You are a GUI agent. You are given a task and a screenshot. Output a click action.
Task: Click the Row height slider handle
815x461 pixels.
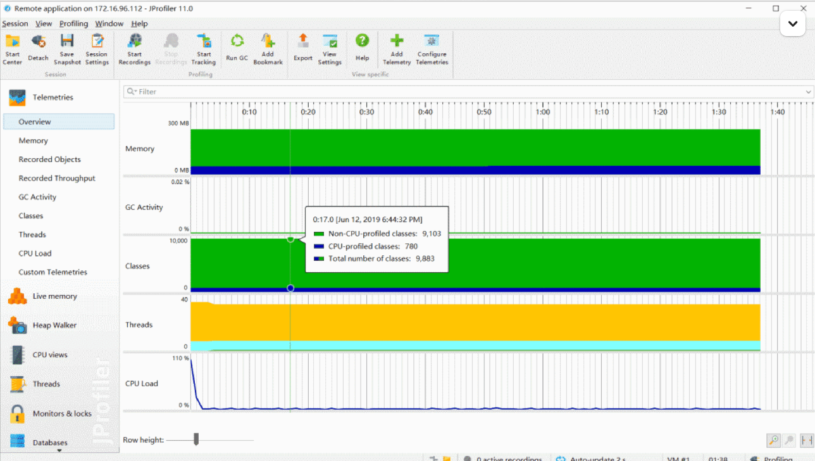tap(196, 439)
